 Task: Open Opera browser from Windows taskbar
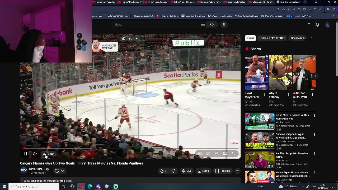click(x=81, y=187)
